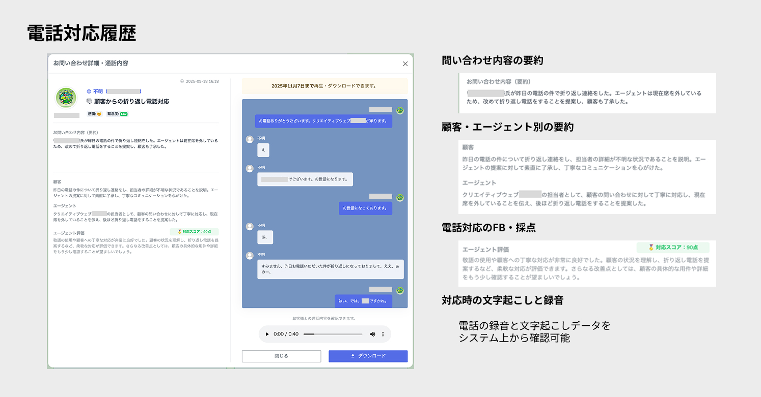Click the 対応スコア:90点 badge inside the dialog
Image resolution: width=761 pixels, height=397 pixels.
point(194,232)
